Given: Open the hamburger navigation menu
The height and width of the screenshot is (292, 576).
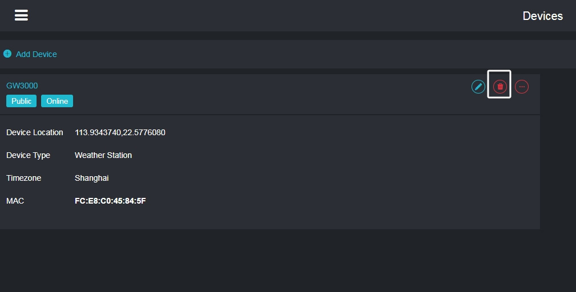Looking at the screenshot, I should (21, 15).
